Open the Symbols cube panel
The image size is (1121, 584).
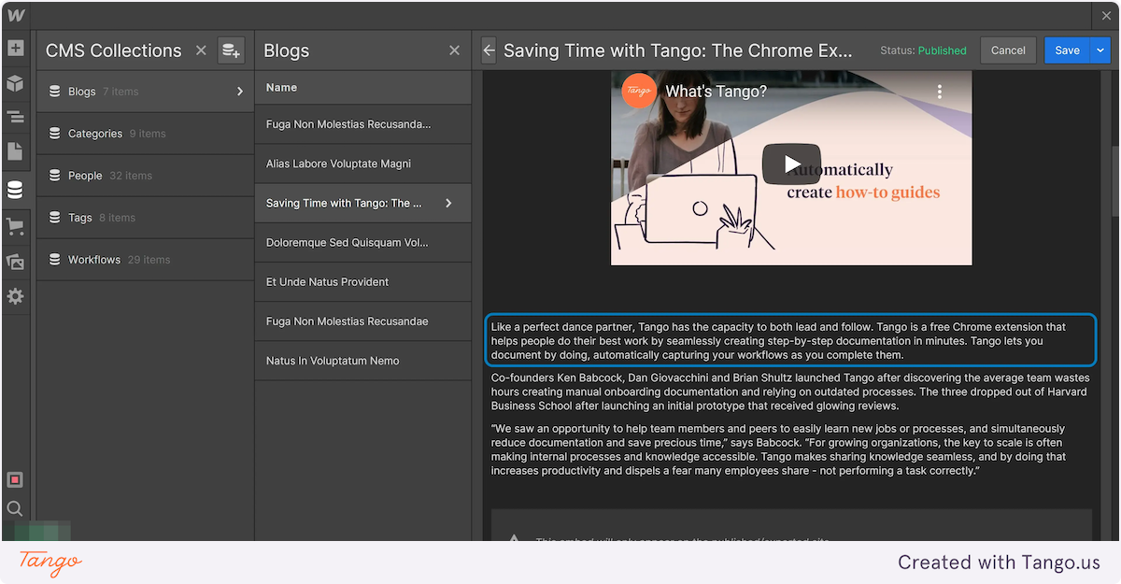pyautogui.click(x=15, y=83)
